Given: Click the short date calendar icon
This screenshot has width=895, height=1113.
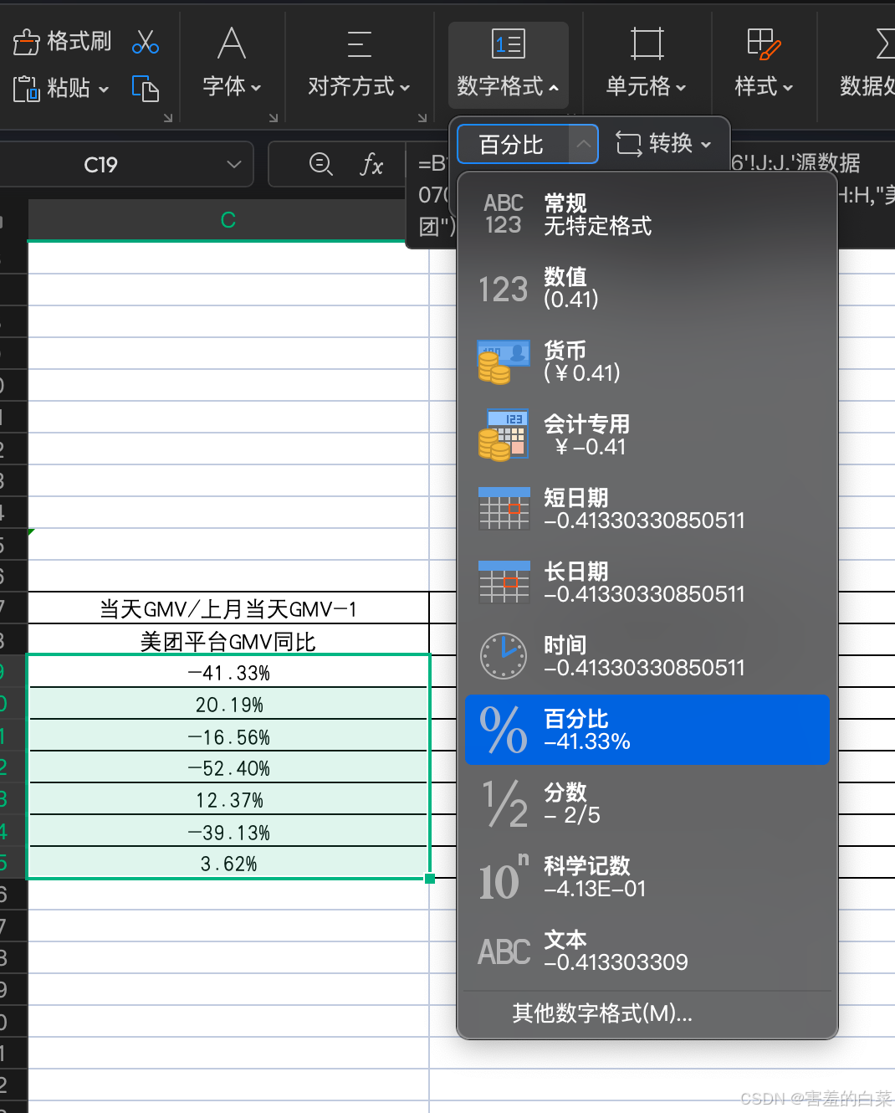Looking at the screenshot, I should pyautogui.click(x=504, y=509).
